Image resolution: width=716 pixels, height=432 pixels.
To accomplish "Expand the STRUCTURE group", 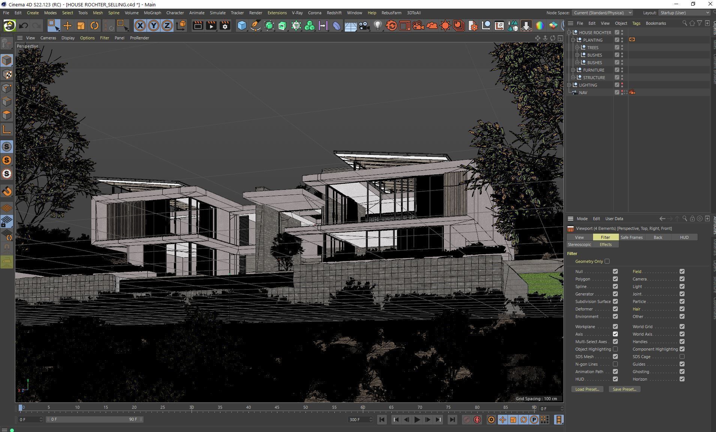I will tap(573, 78).
